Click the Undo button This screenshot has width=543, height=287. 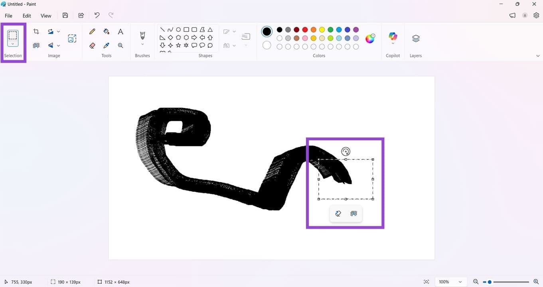(97, 15)
